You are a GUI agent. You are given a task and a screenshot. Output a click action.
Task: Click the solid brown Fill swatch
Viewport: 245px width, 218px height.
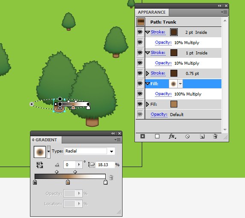174,104
